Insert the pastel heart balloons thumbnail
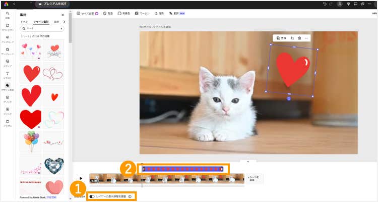Screen dimensions: 378x202 [30, 50]
